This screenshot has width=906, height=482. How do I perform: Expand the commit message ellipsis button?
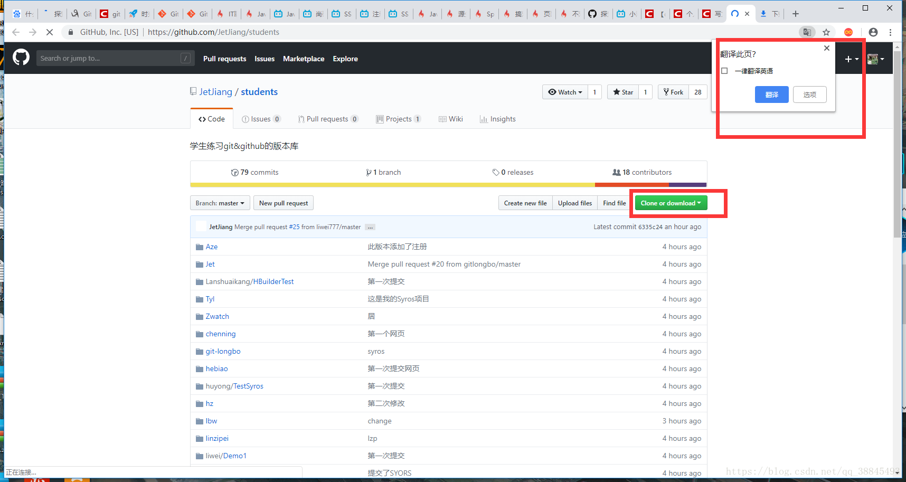(x=370, y=227)
